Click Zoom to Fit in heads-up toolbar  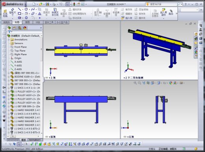point(135,83)
